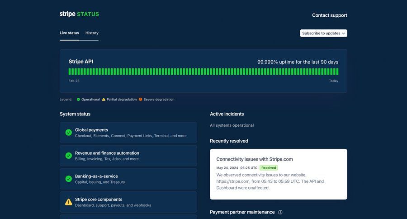This screenshot has width=407, height=219.
Task: Click the green check icon for Global payments
Action: [x=69, y=133]
